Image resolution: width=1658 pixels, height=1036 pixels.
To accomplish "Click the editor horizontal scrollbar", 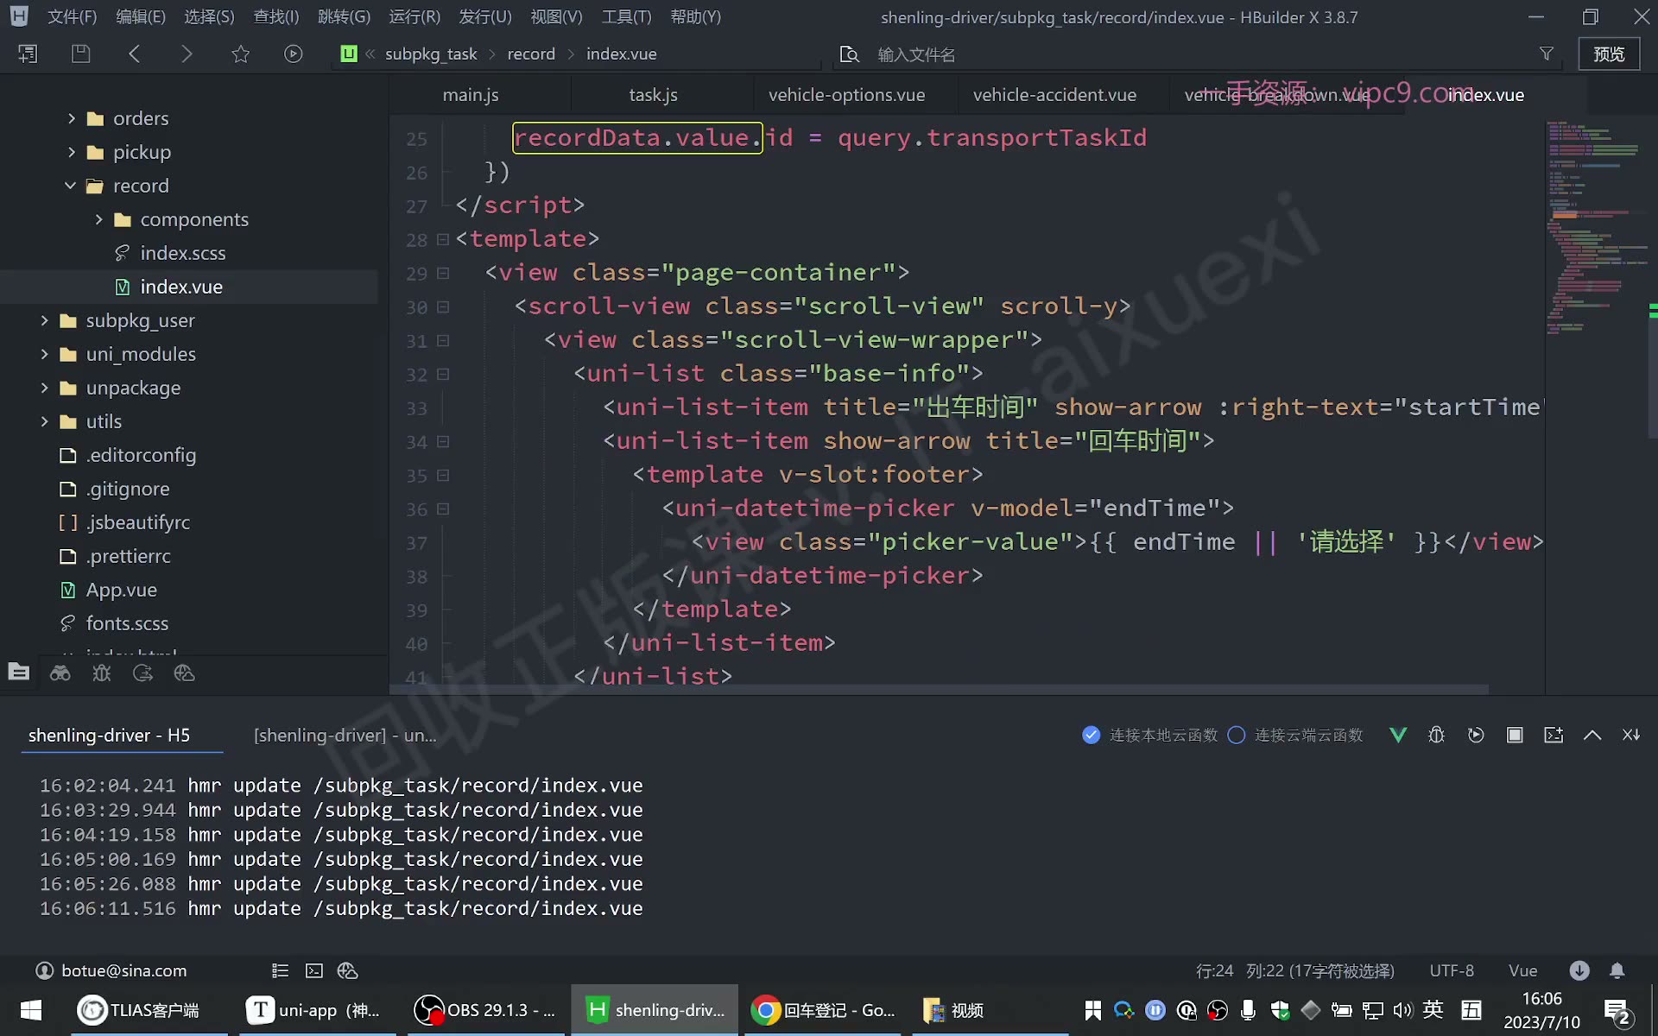I will pyautogui.click(x=940, y=689).
